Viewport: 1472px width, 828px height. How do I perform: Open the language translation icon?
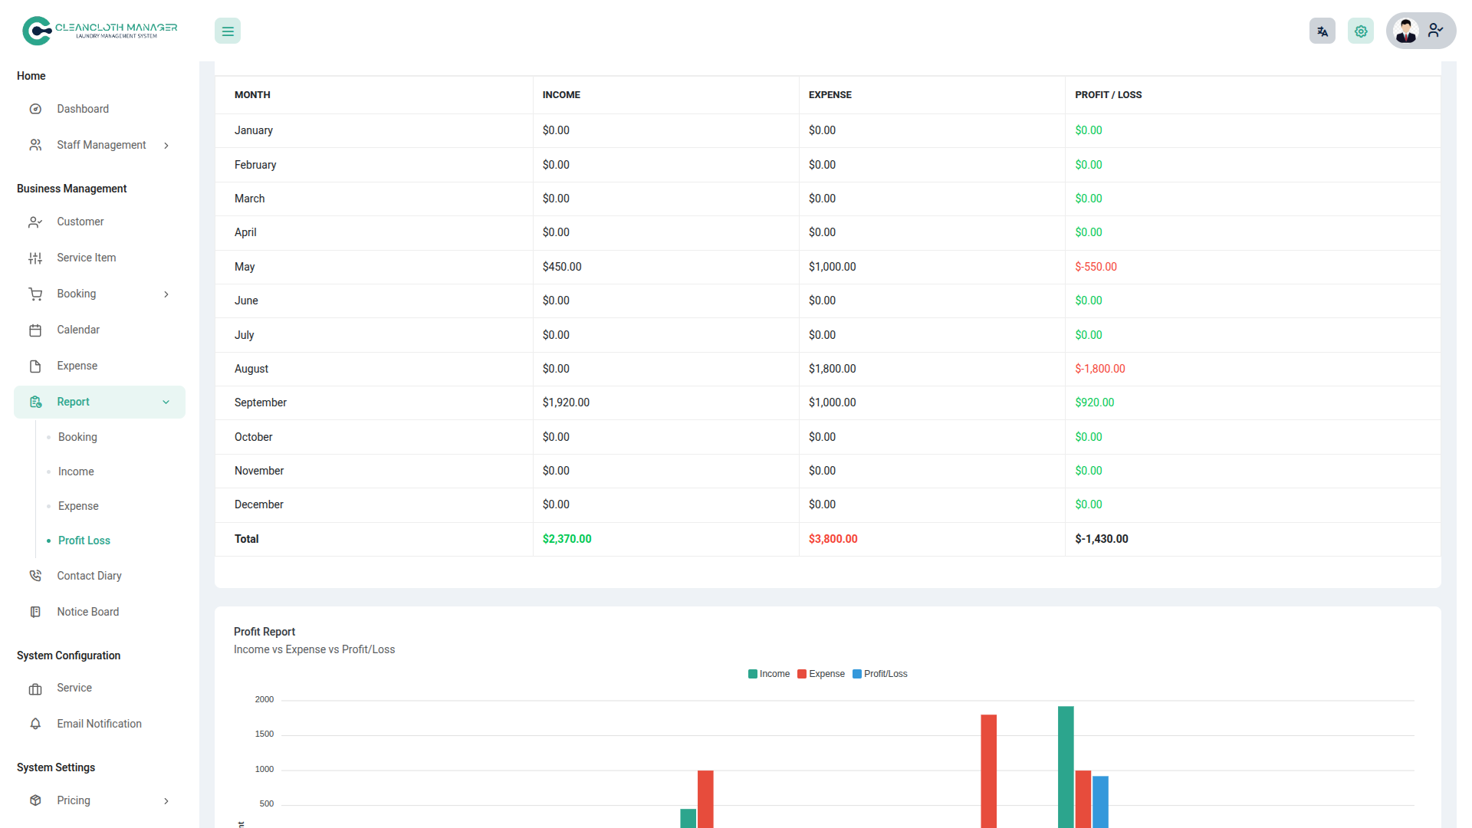coord(1322,31)
